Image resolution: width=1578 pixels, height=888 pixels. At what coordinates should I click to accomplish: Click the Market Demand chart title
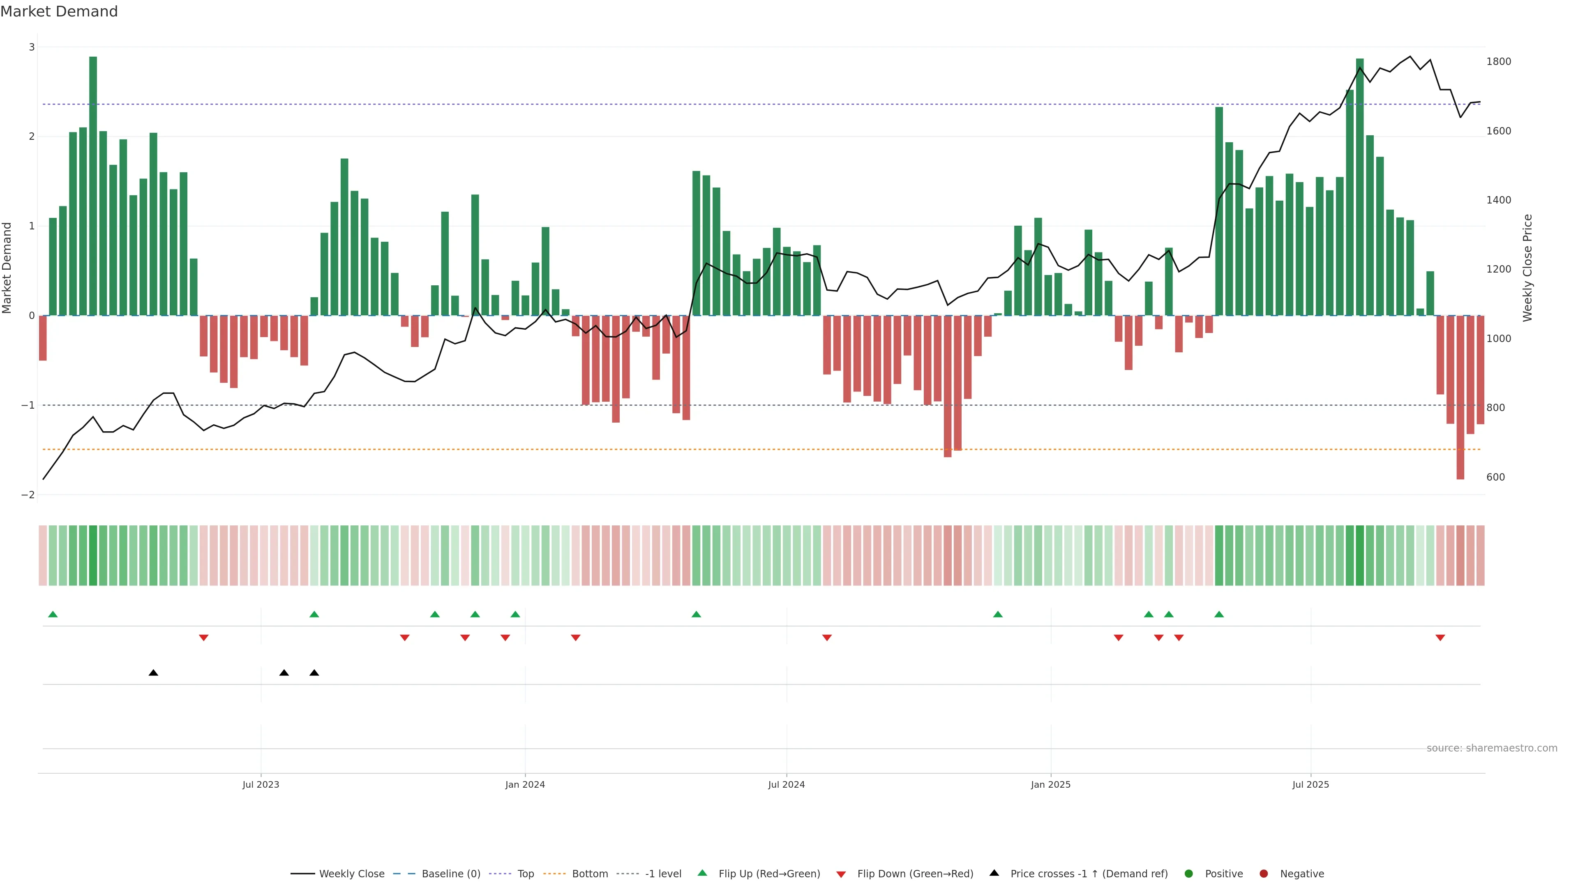coord(59,12)
